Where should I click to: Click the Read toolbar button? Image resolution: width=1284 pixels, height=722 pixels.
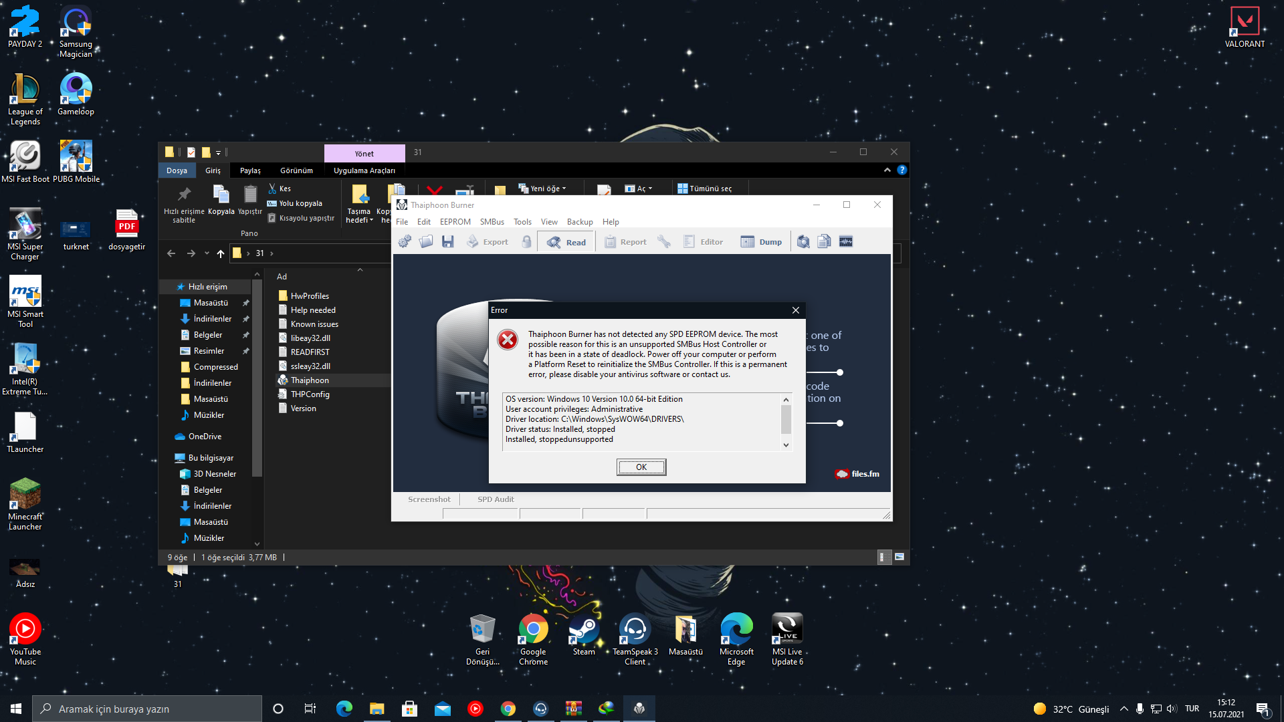click(x=566, y=242)
